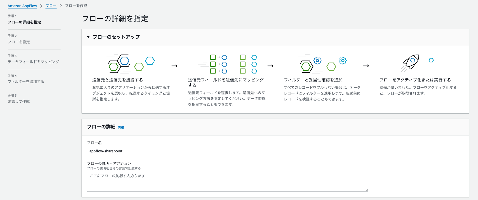
Task: Select step 3 データフィールドをマッピング in sidebar
Action: point(33,62)
